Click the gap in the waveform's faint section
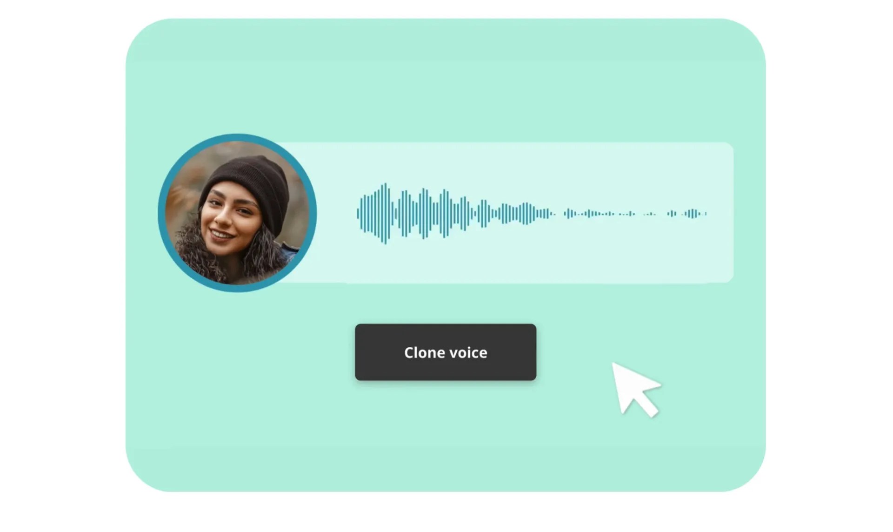The width and height of the screenshot is (893, 532). click(661, 214)
